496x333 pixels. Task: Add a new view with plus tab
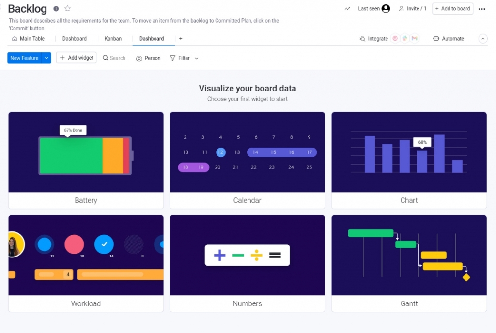click(x=181, y=39)
